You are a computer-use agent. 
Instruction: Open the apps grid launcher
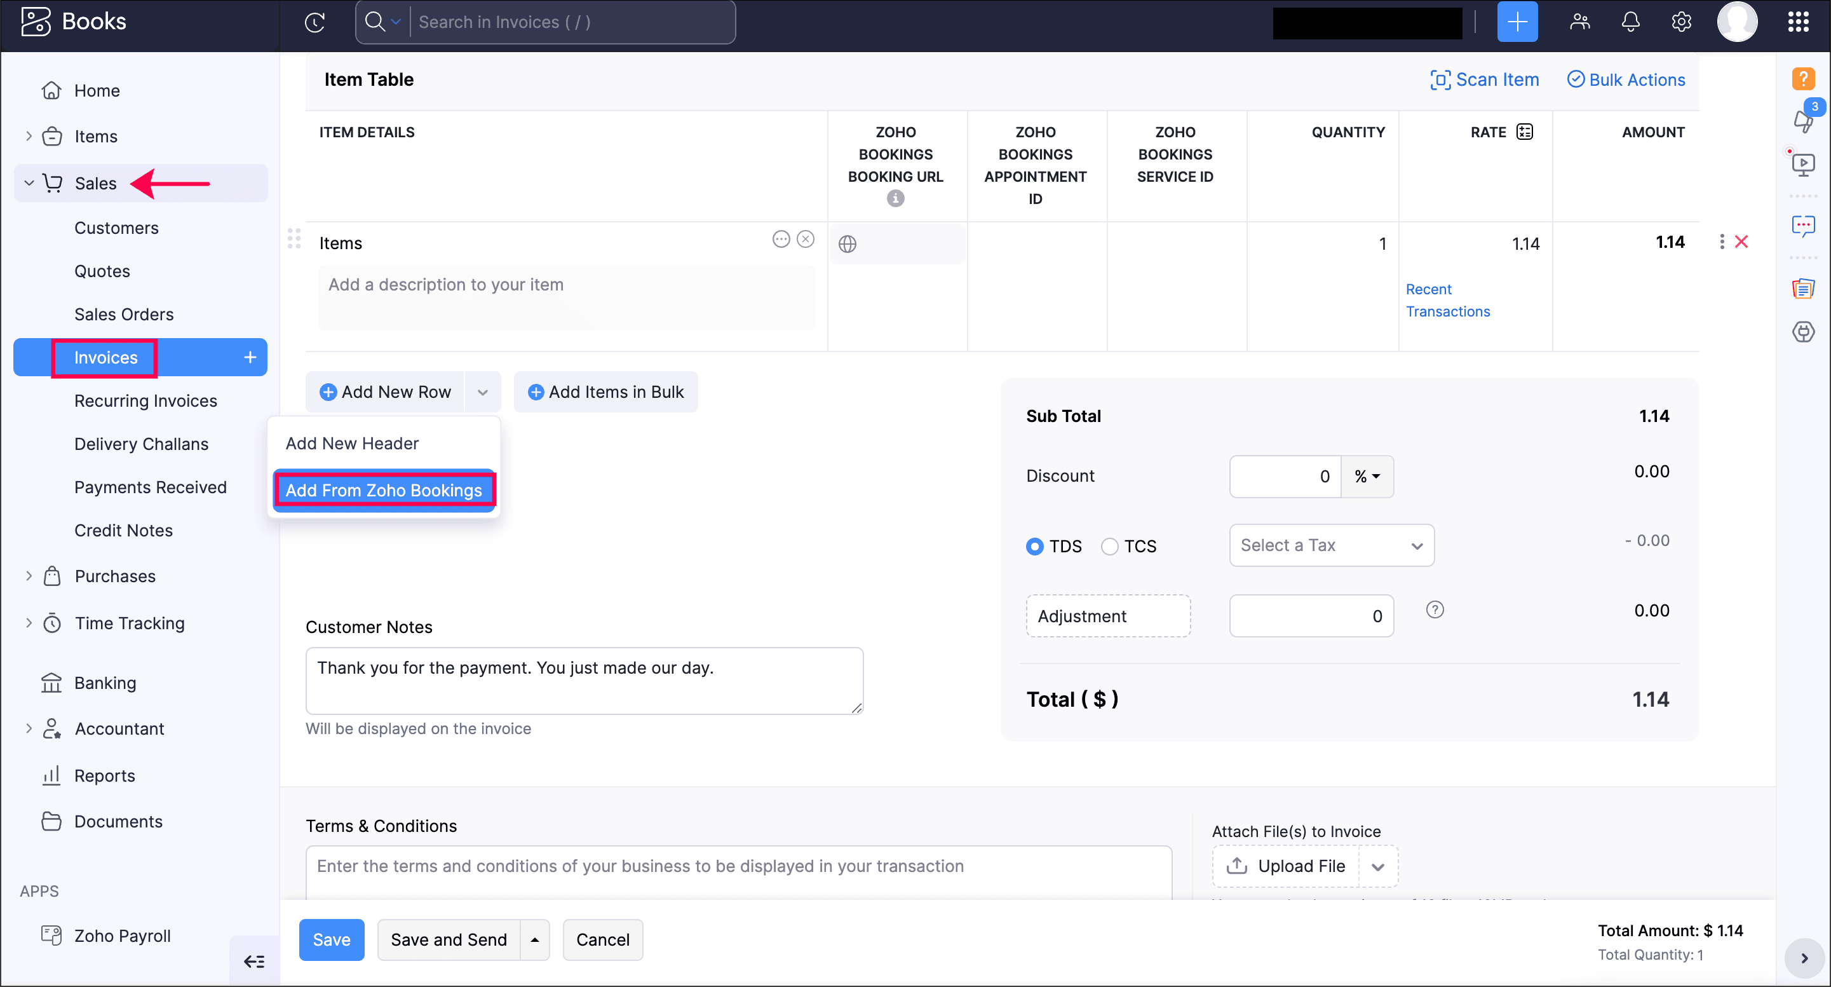pos(1797,22)
